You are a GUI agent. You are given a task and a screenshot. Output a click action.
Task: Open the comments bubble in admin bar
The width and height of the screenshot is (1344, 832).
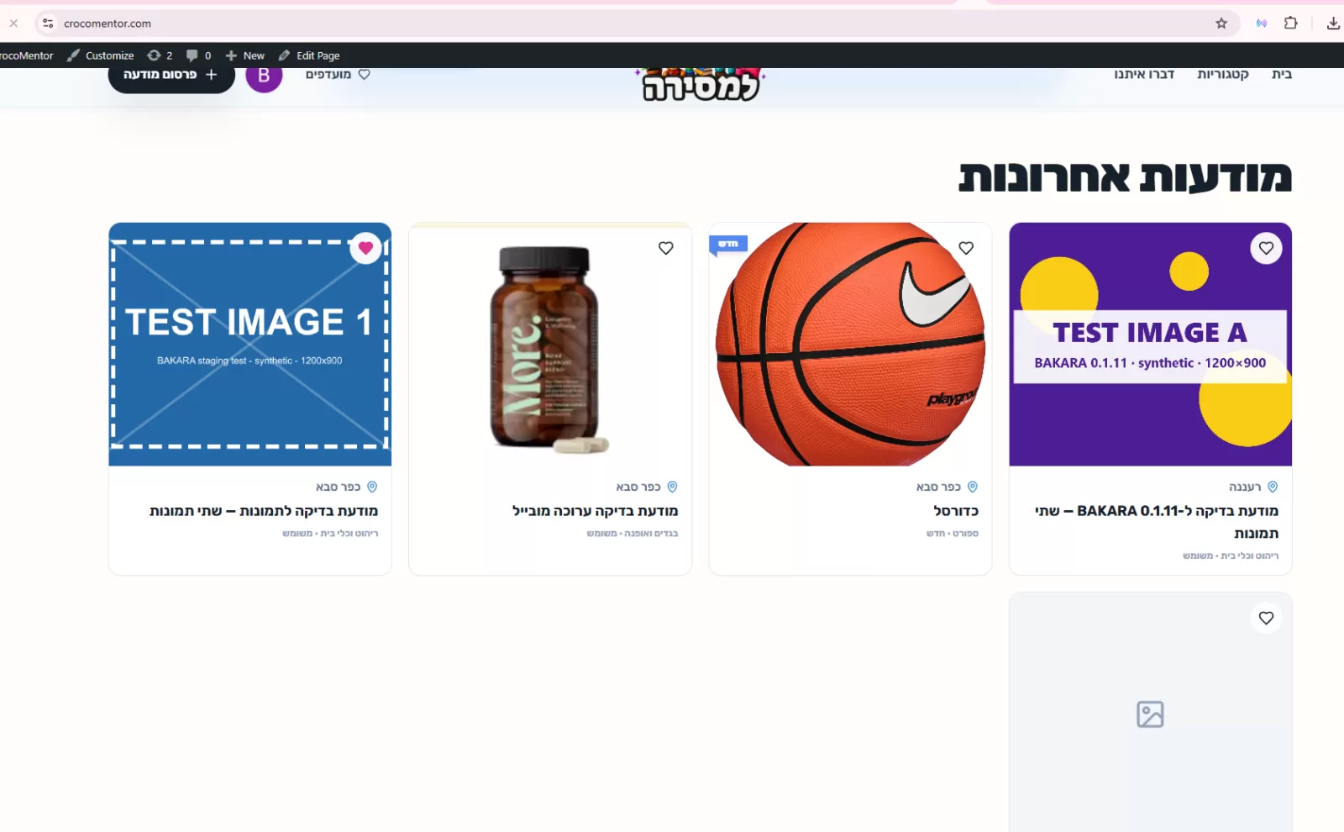point(198,55)
